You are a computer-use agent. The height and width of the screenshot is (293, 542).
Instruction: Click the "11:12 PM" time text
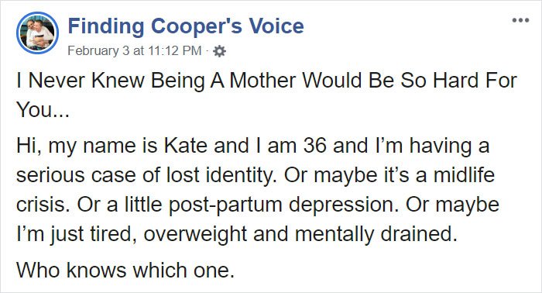point(175,51)
